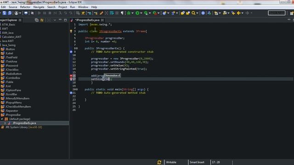Click the Save toolbar icon
294x165 pixels.
click(4, 13)
